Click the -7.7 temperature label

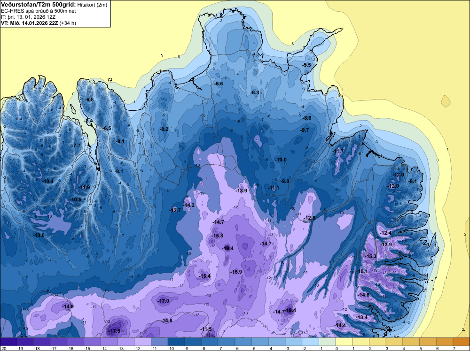point(76,146)
